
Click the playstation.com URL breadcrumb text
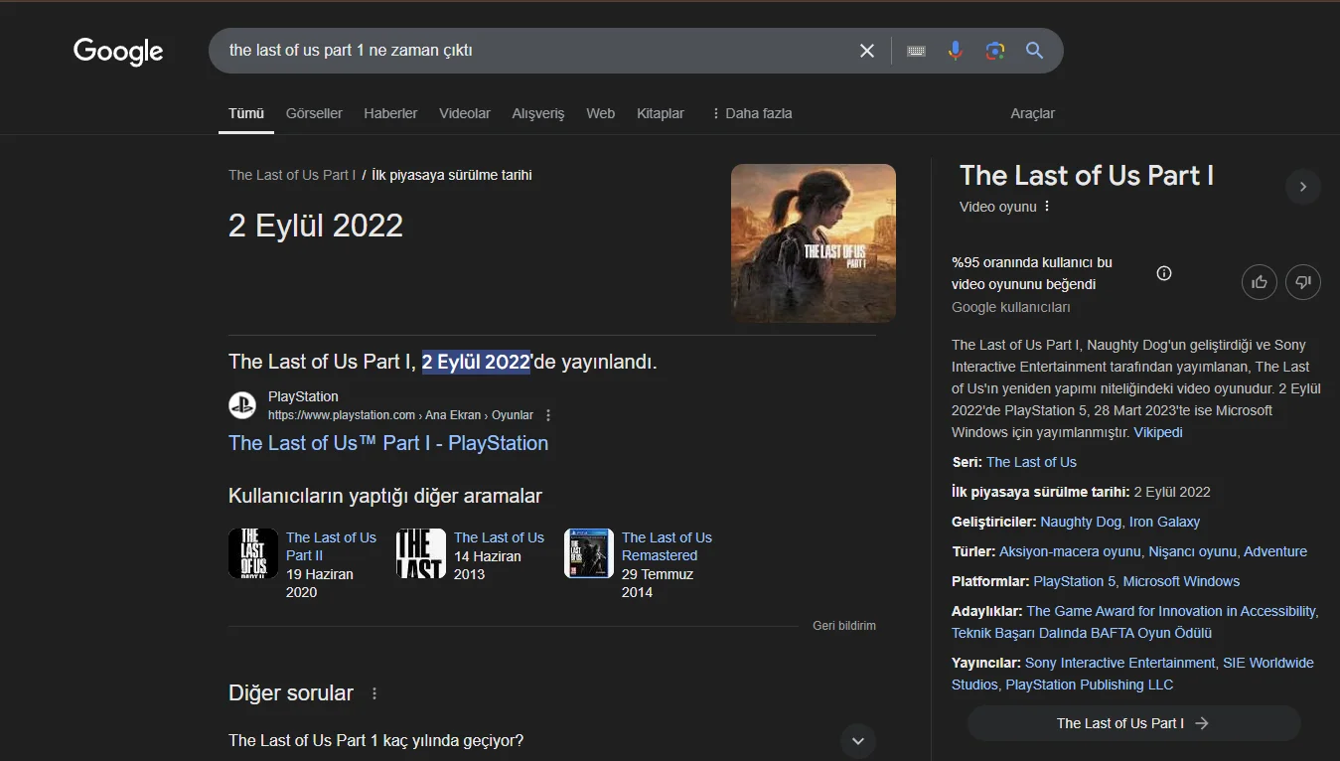pos(400,415)
